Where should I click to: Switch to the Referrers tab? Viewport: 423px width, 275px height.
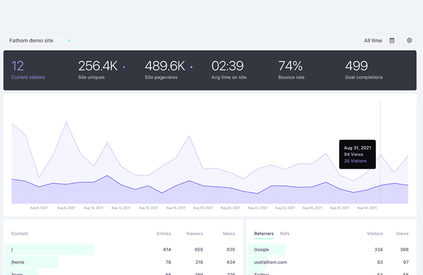coord(264,234)
